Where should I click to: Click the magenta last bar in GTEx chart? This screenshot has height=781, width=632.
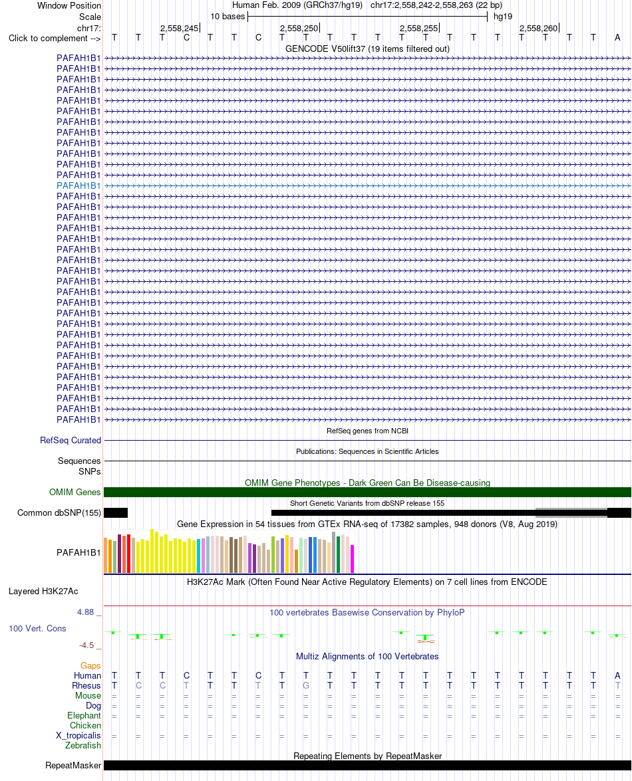pyautogui.click(x=353, y=559)
